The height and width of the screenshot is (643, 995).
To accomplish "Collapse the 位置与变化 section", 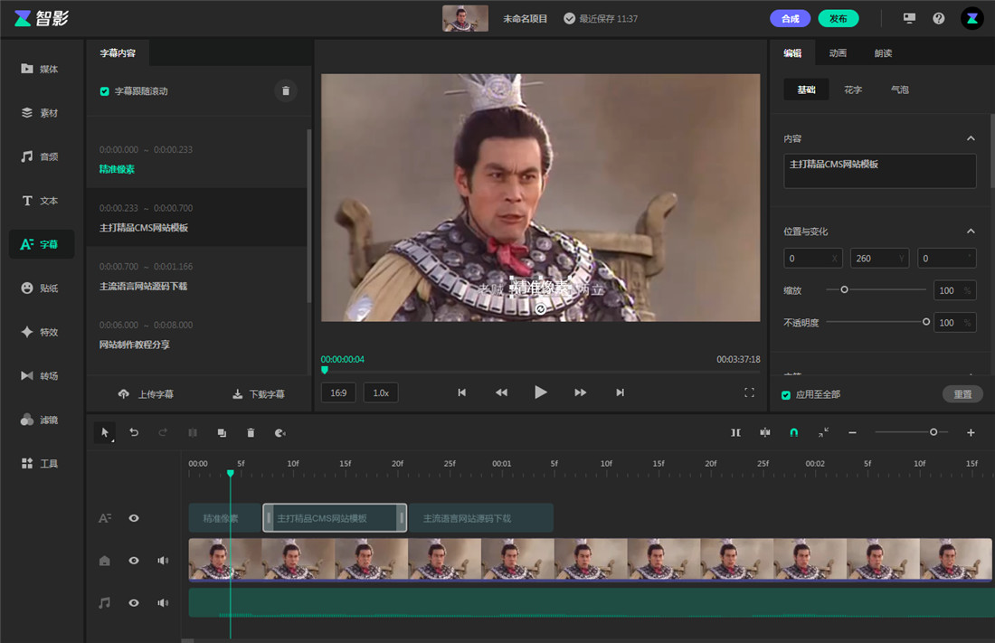I will point(971,231).
